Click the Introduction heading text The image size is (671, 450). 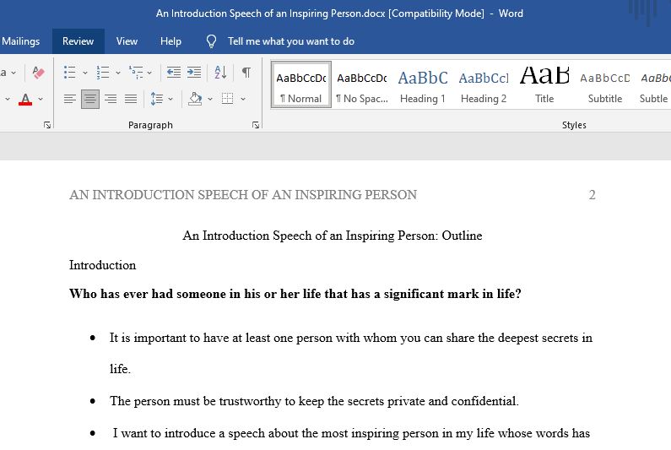coord(103,265)
